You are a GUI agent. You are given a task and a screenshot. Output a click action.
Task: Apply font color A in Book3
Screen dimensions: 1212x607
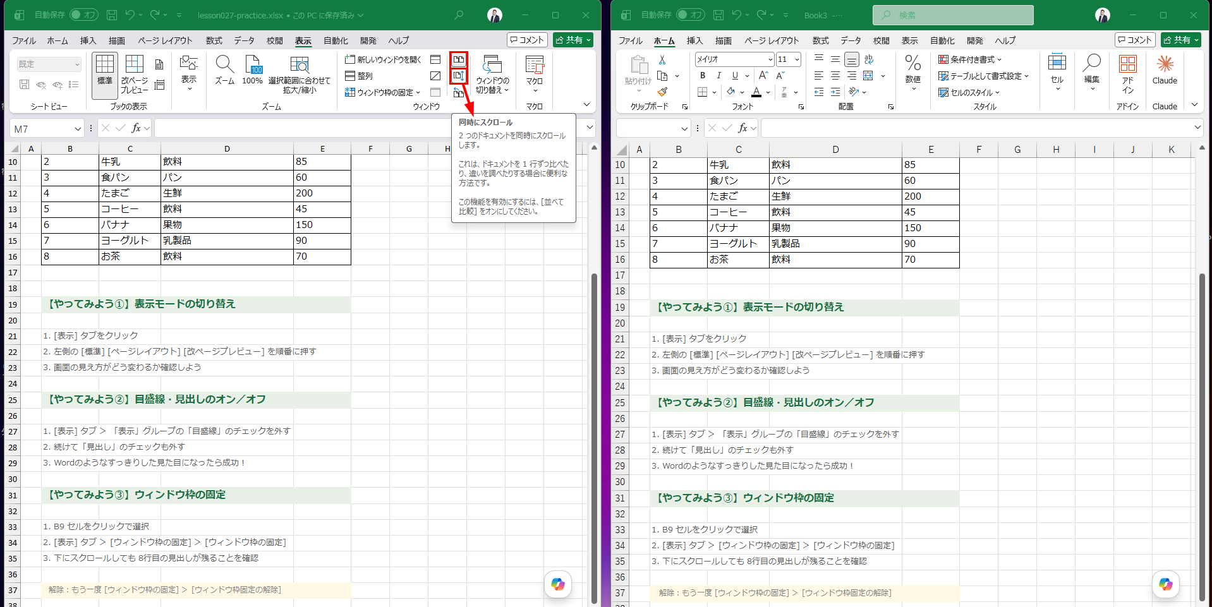pyautogui.click(x=756, y=92)
